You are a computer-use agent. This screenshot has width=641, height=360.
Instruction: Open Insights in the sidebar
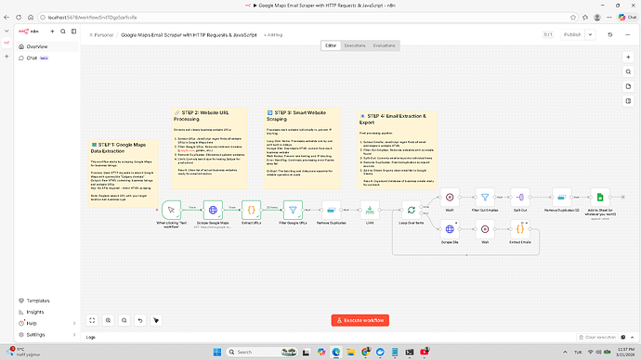coord(47,312)
